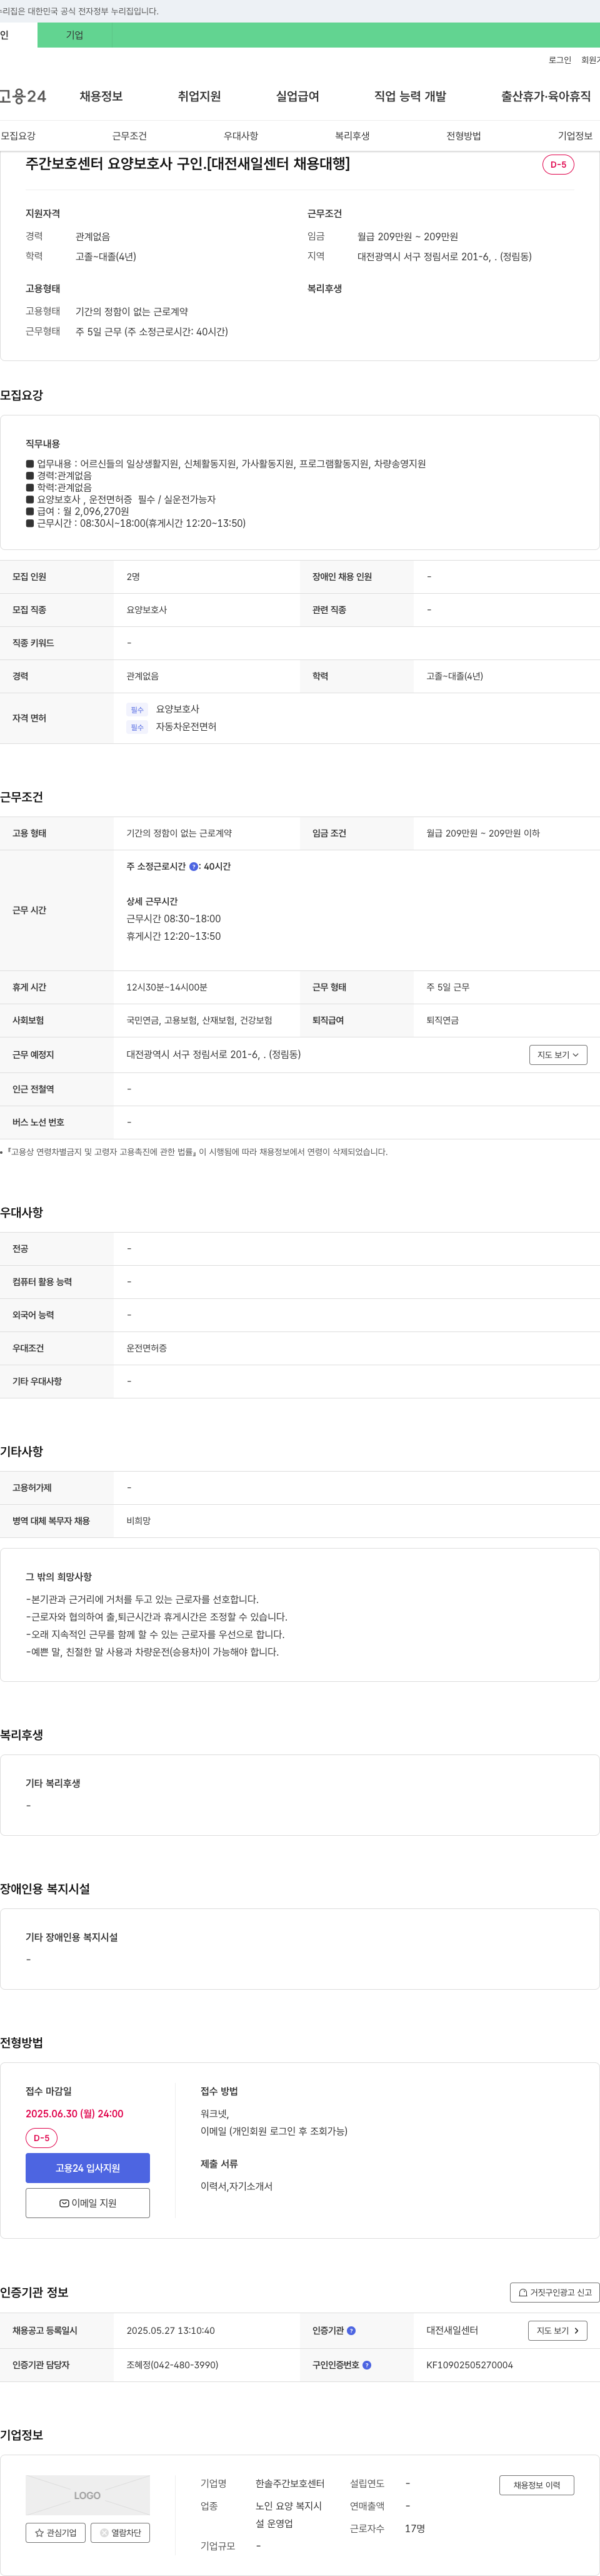Click 비희망 in 병역 대체 복무자 채용 row
Image resolution: width=600 pixels, height=2576 pixels.
(139, 1521)
